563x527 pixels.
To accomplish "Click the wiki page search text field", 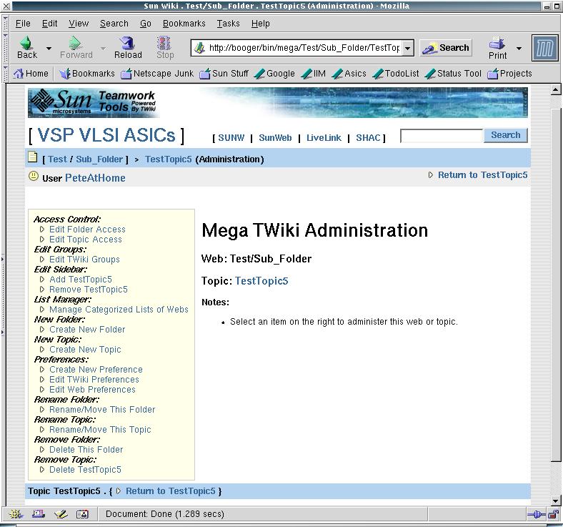I will [x=441, y=135].
